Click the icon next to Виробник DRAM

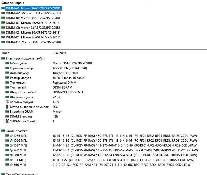pos(7,111)
